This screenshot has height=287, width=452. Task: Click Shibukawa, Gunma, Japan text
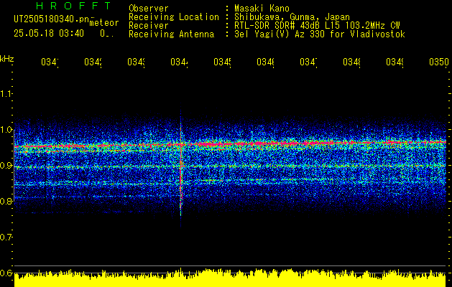pos(292,17)
